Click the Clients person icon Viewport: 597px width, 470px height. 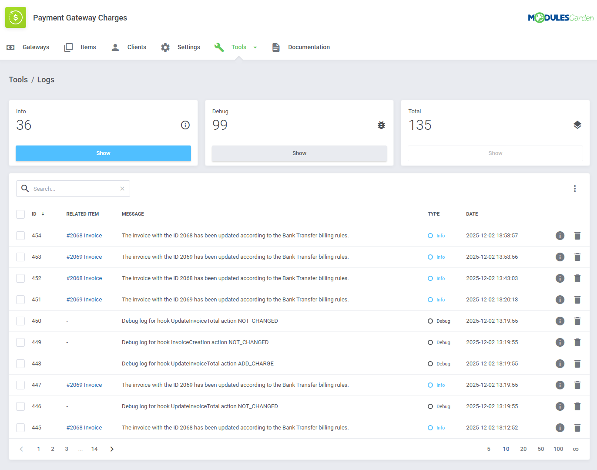[x=115, y=47]
